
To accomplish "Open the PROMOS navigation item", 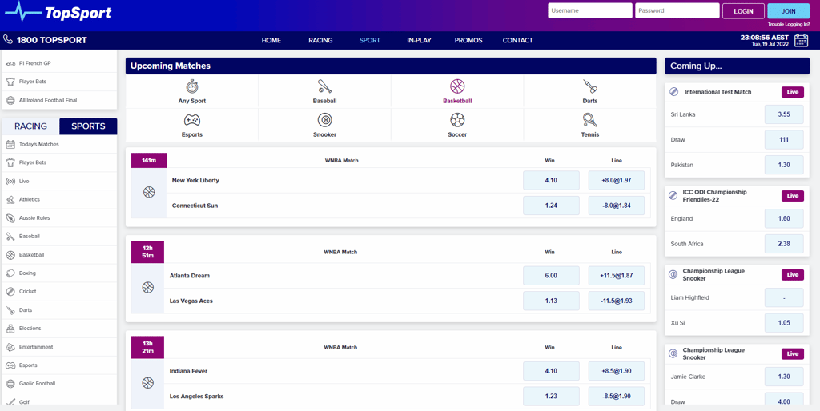I will coord(468,40).
